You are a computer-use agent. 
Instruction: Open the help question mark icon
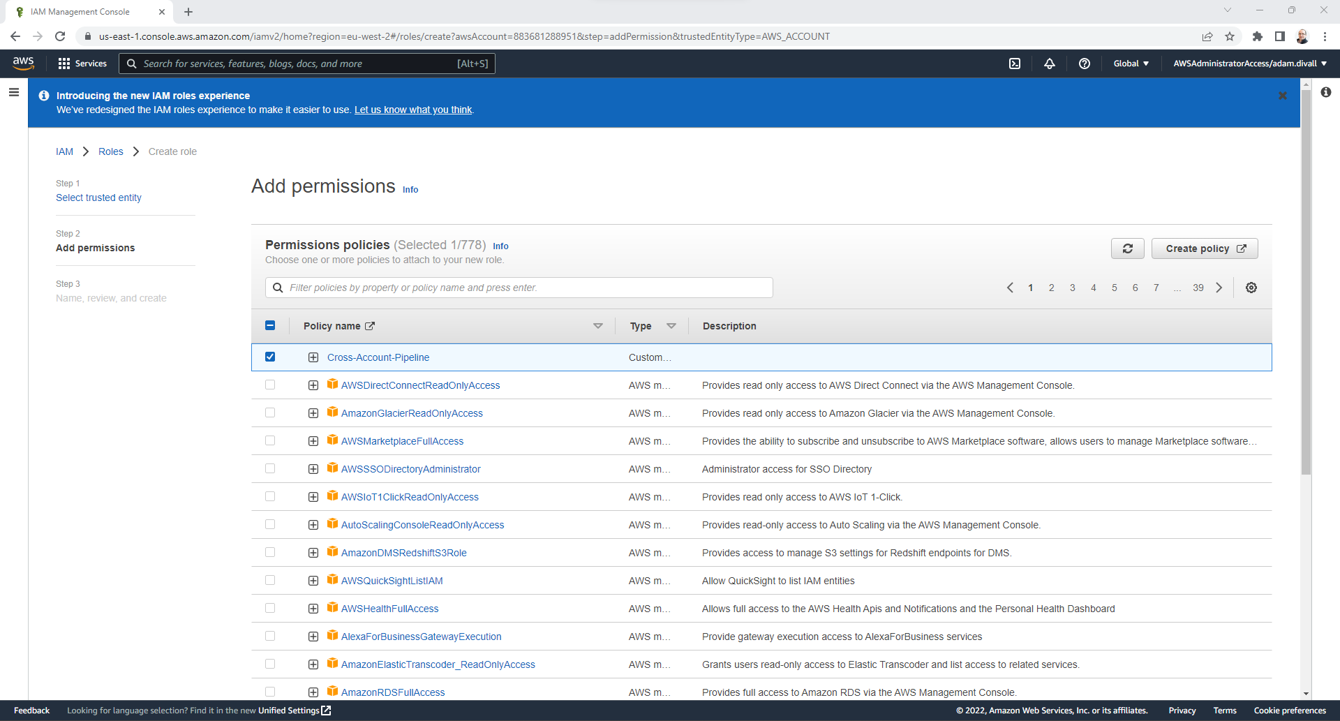1085,64
